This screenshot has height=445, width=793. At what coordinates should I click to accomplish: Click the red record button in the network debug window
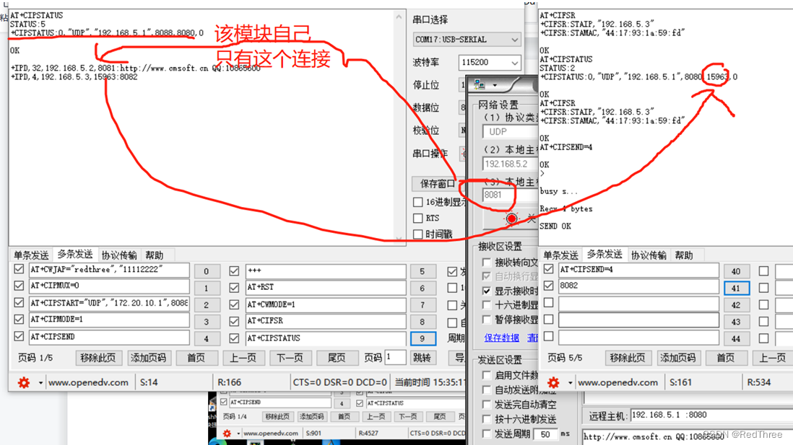coord(512,219)
